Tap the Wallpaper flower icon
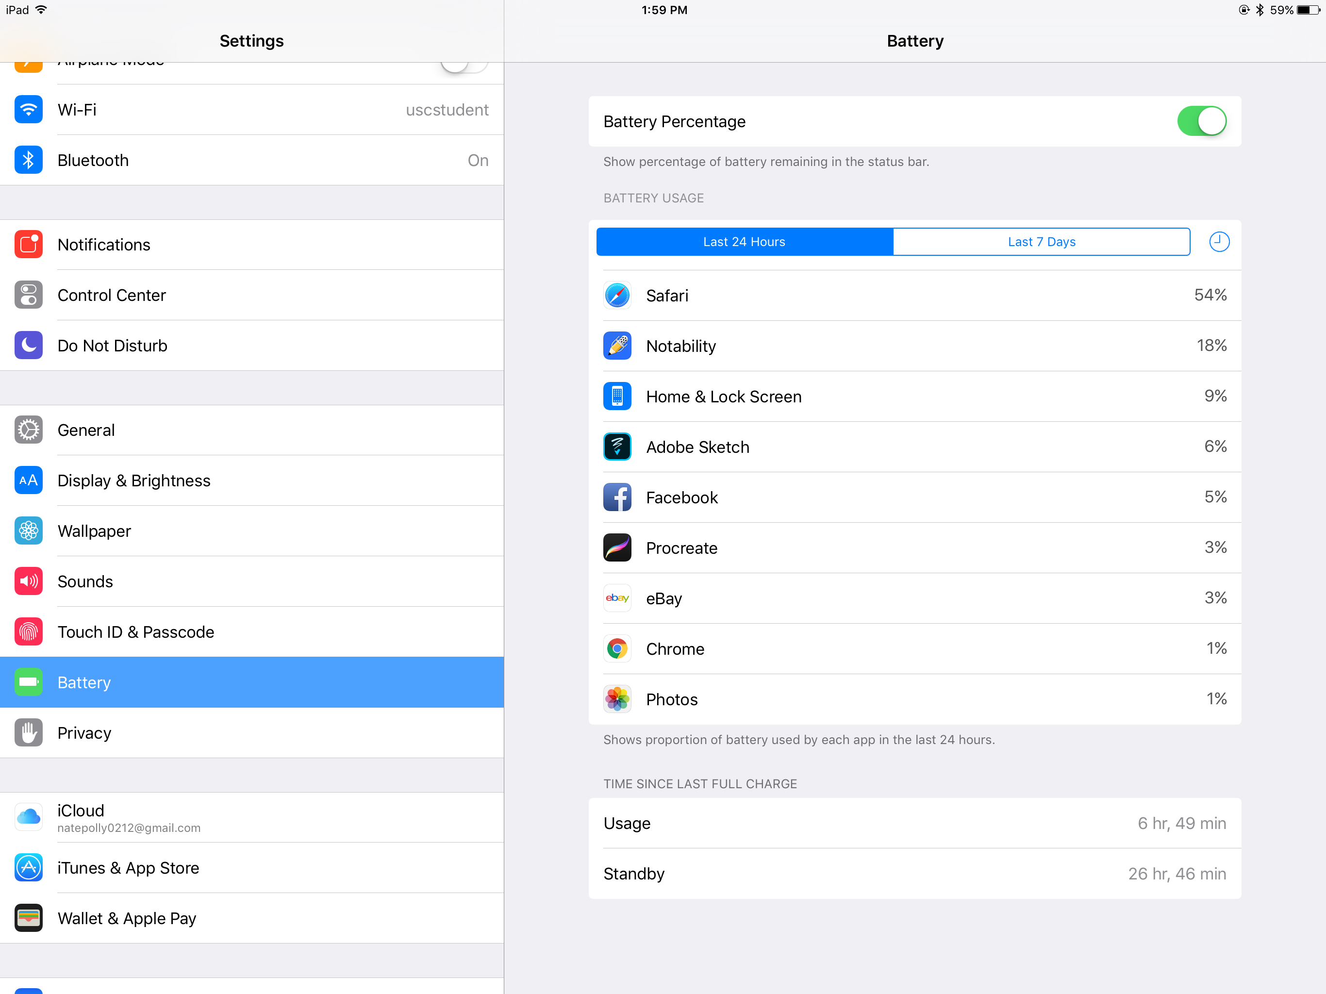 pos(28,530)
